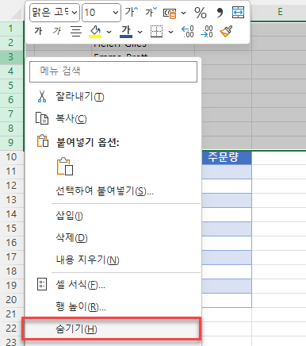
Task: Apply percent style format
Action: pos(201,13)
